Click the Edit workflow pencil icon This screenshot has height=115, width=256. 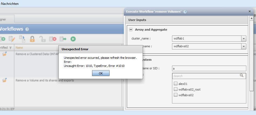pyautogui.click(x=12, y=39)
